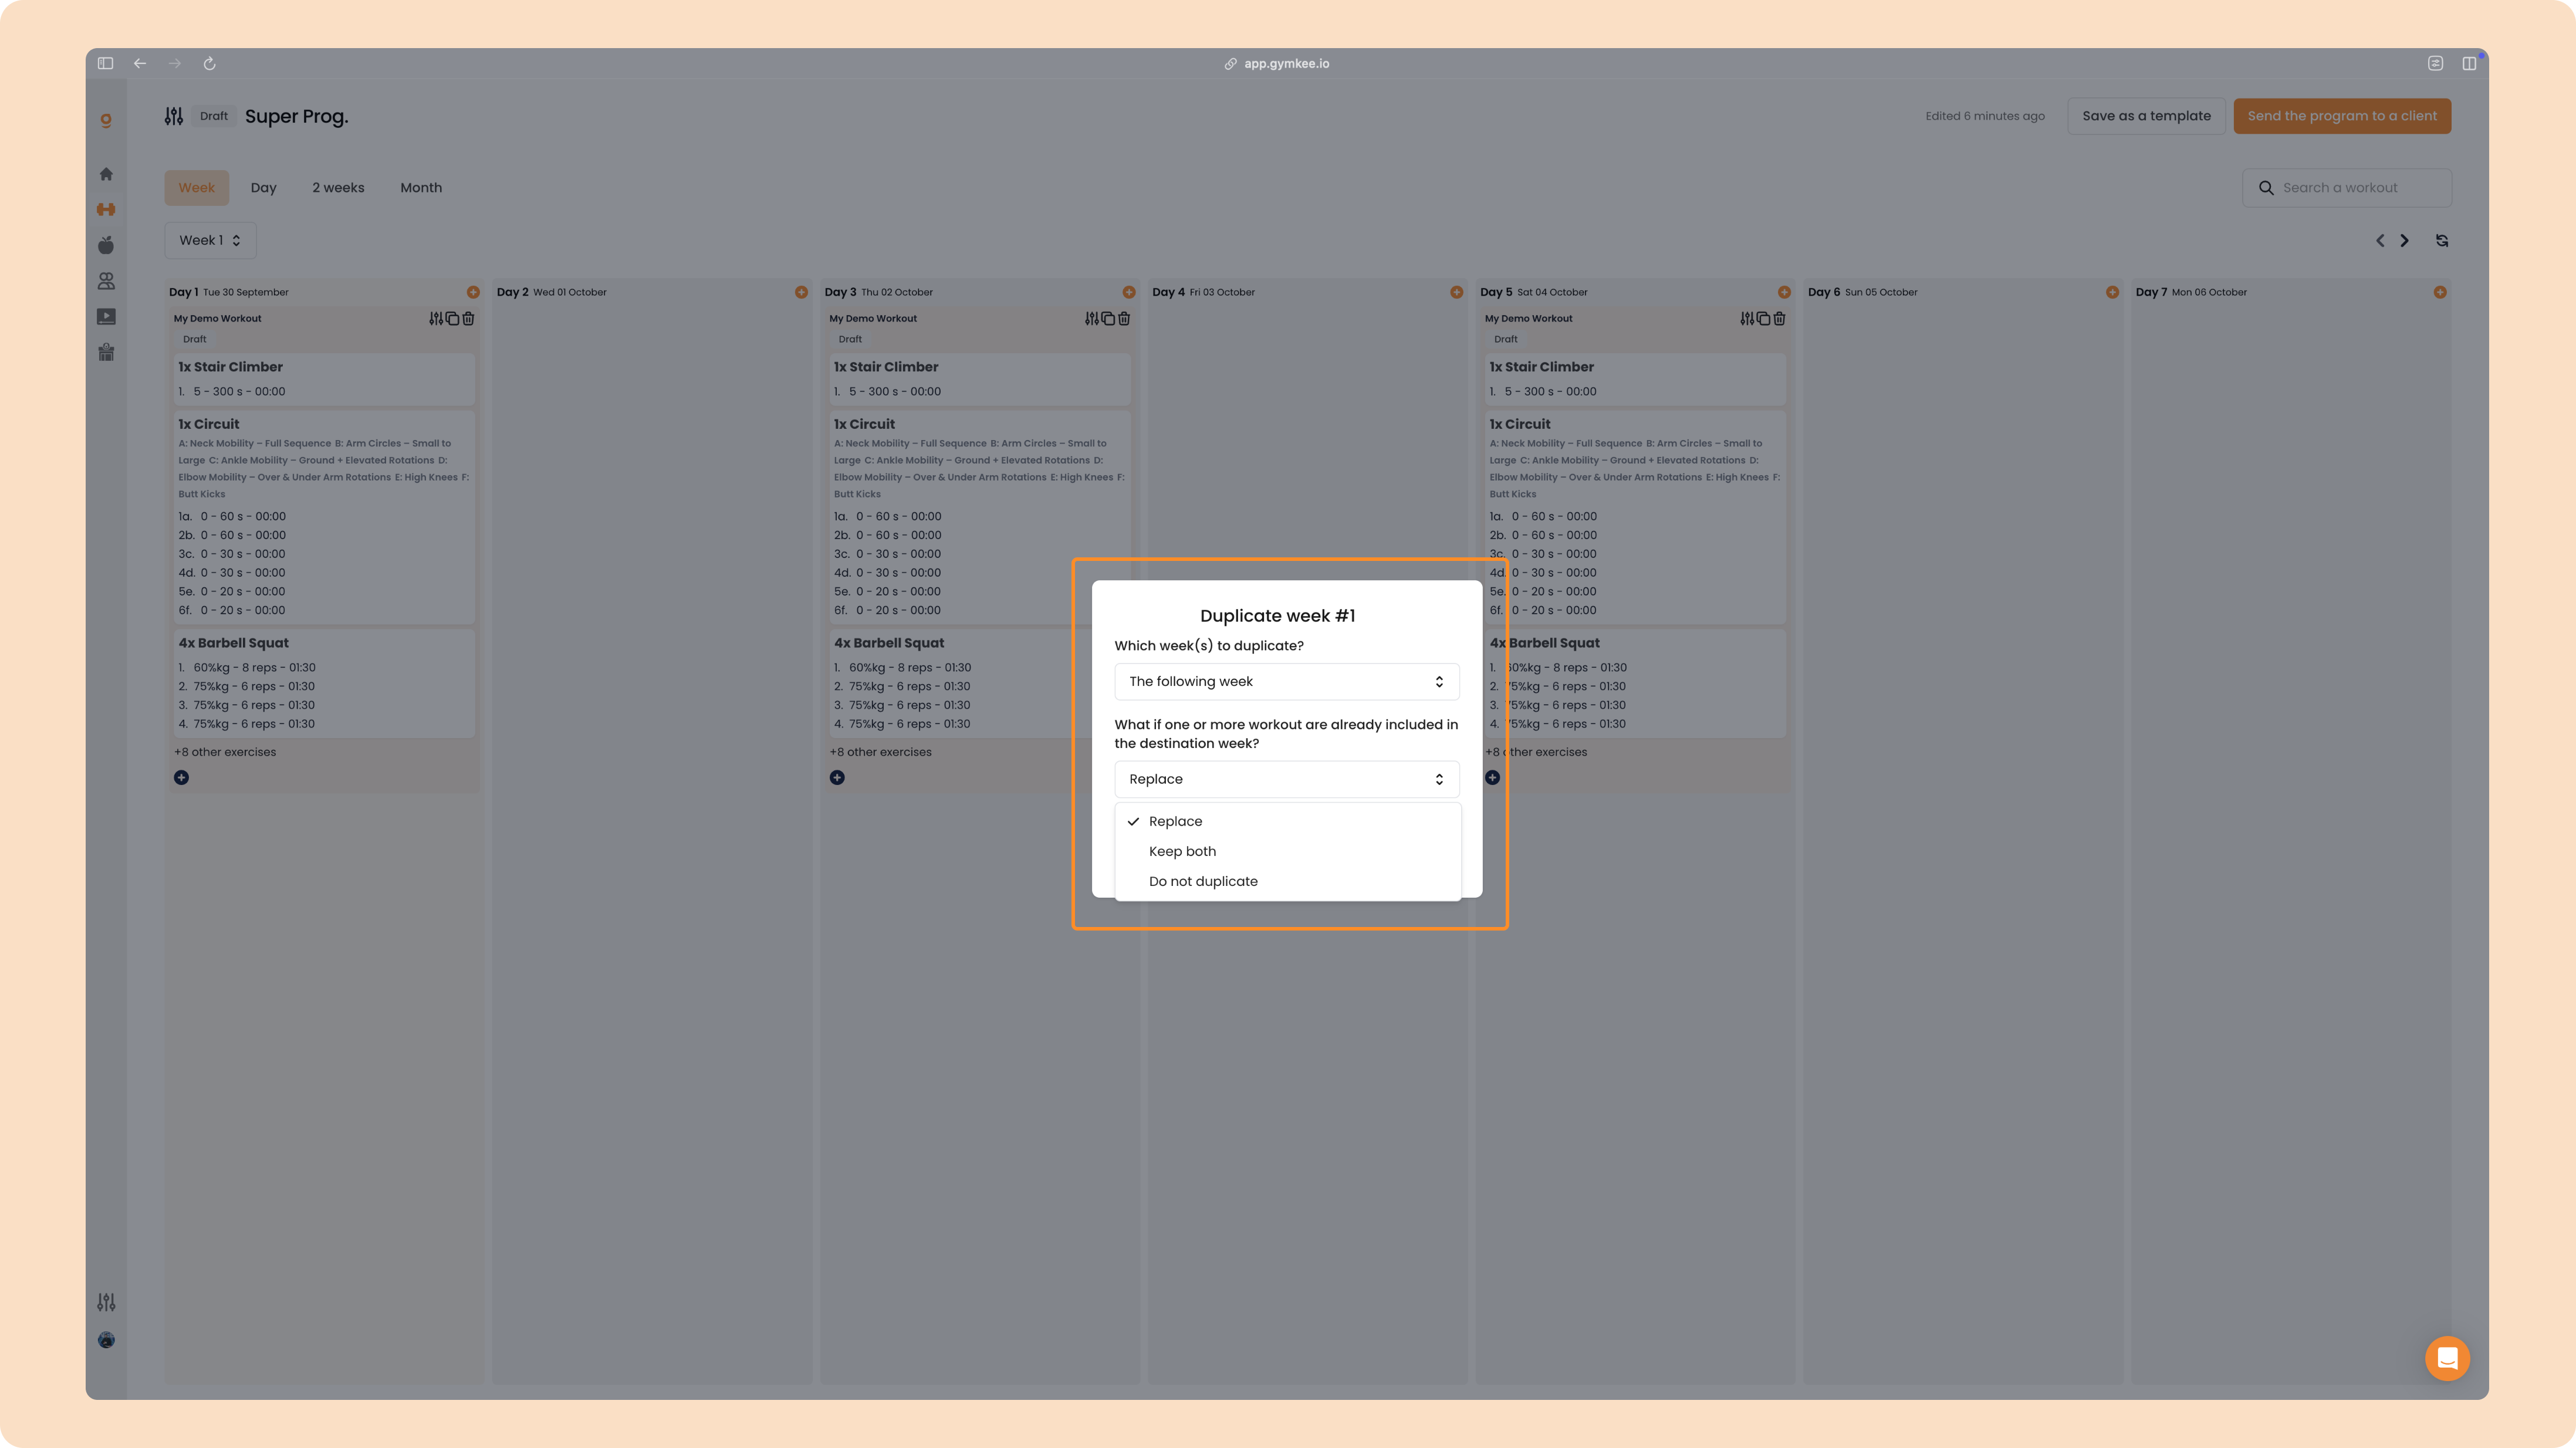This screenshot has width=2576, height=1448.
Task: Go to the previous week arrow
Action: click(x=2380, y=240)
